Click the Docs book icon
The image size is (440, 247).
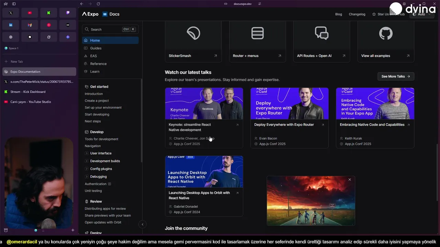coord(105,14)
